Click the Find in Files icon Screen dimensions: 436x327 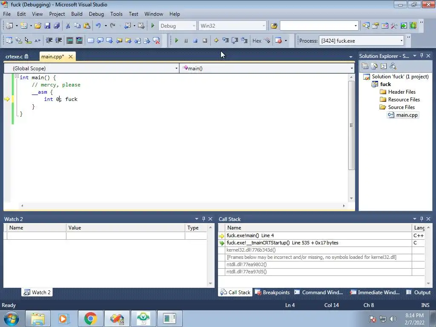274,26
